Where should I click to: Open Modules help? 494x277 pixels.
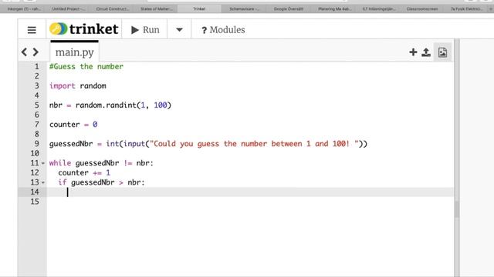pos(223,30)
